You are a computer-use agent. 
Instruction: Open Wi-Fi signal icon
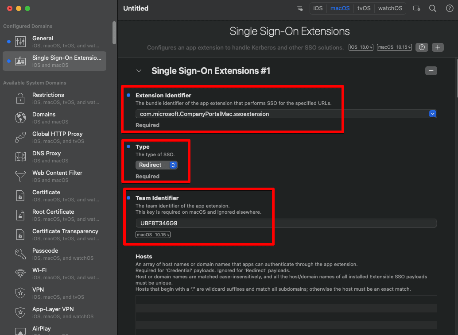[20, 273]
